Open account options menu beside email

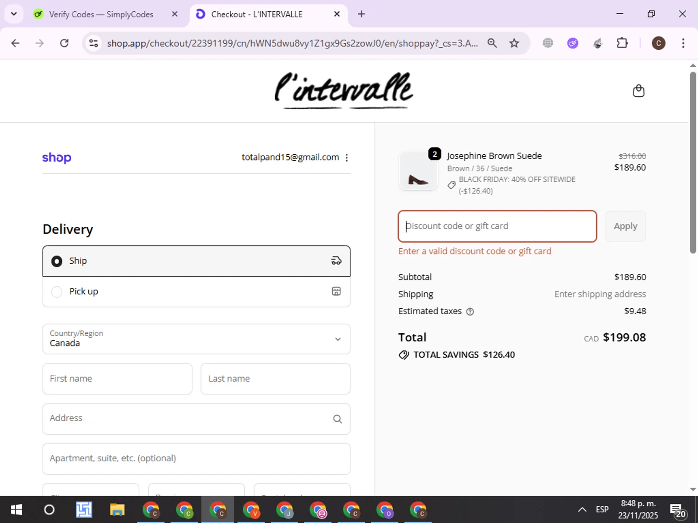[x=347, y=158]
